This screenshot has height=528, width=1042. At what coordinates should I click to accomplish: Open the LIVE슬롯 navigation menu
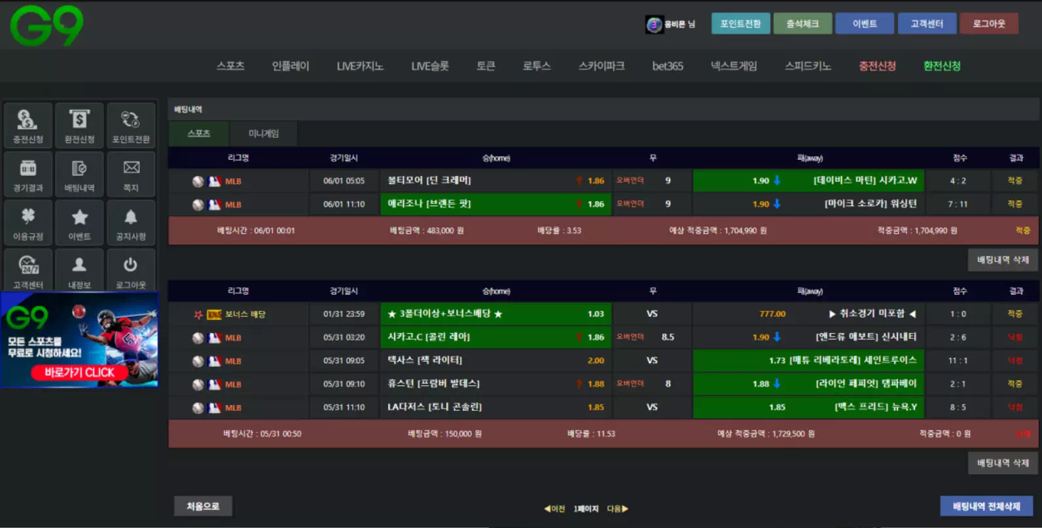click(x=430, y=66)
